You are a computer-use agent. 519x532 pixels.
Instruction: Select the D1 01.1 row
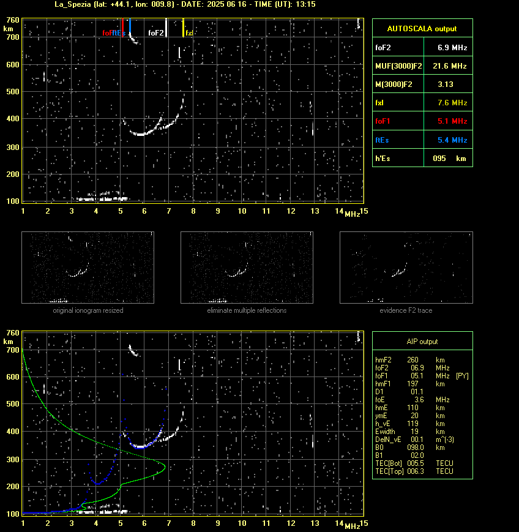click(x=399, y=392)
